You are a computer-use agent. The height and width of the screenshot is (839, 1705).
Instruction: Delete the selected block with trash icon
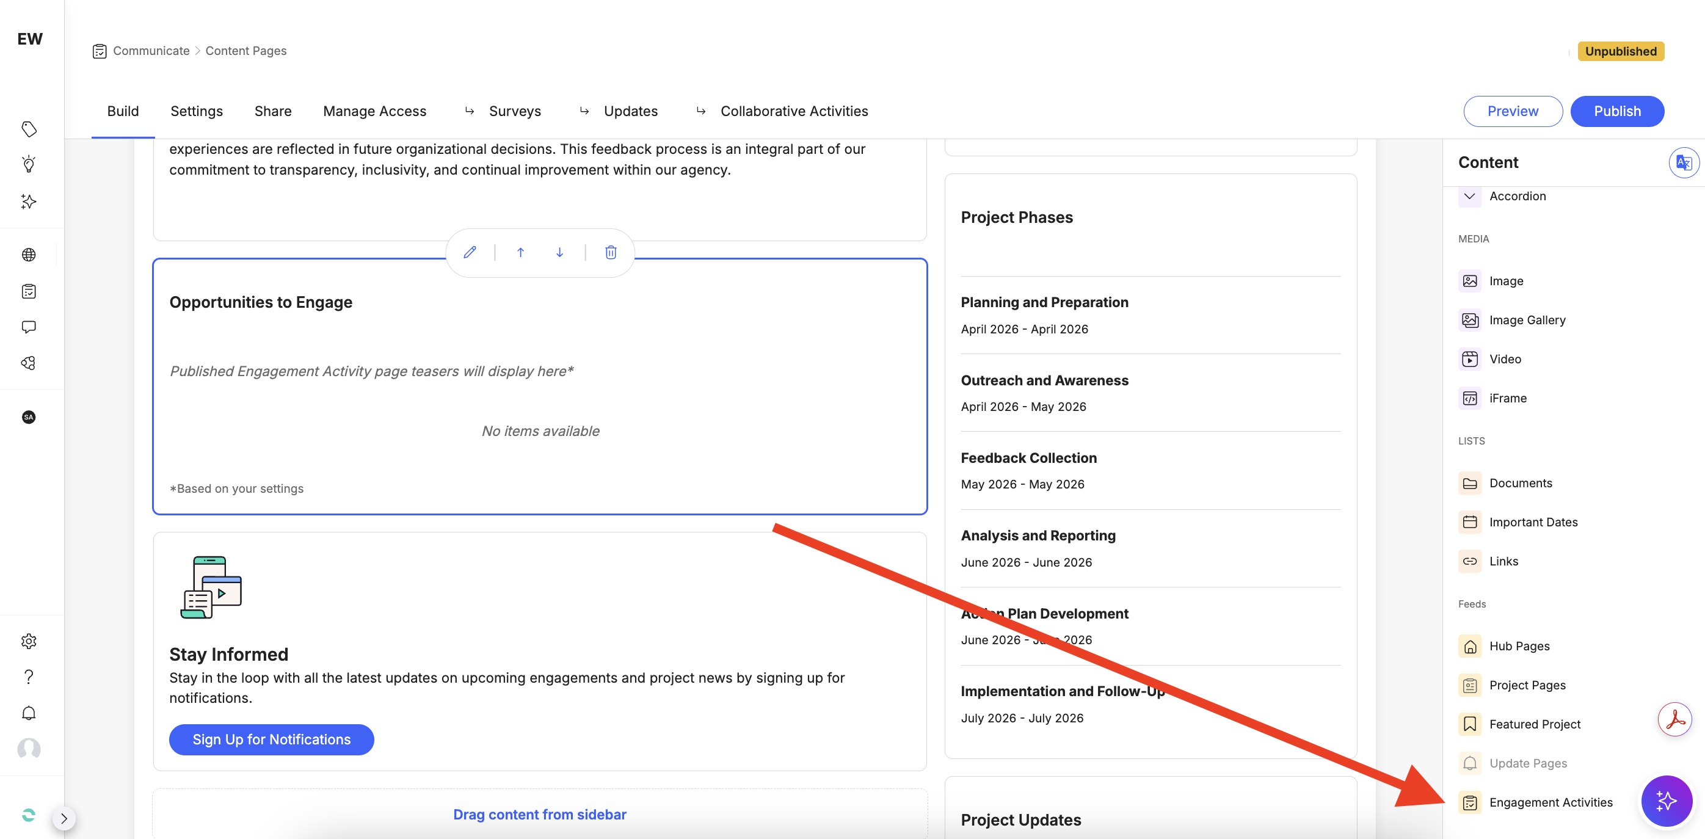[x=609, y=252]
